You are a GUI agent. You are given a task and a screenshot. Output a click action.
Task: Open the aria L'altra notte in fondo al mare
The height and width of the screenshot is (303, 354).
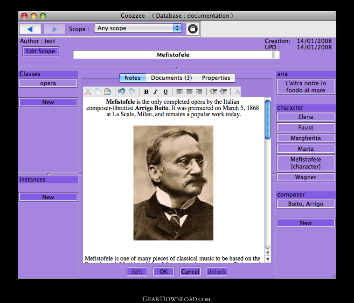click(x=305, y=86)
